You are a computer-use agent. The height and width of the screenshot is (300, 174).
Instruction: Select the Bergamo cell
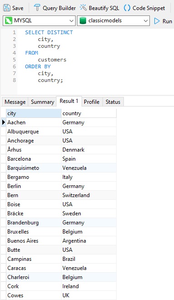click(x=34, y=177)
